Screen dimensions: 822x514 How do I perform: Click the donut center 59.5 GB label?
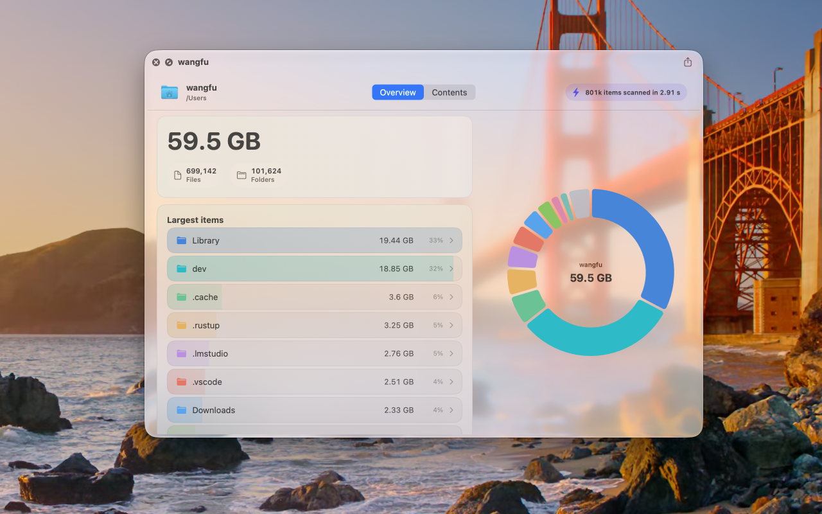(591, 278)
